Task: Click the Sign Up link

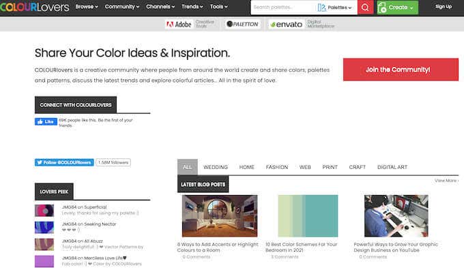Action: [444, 7]
